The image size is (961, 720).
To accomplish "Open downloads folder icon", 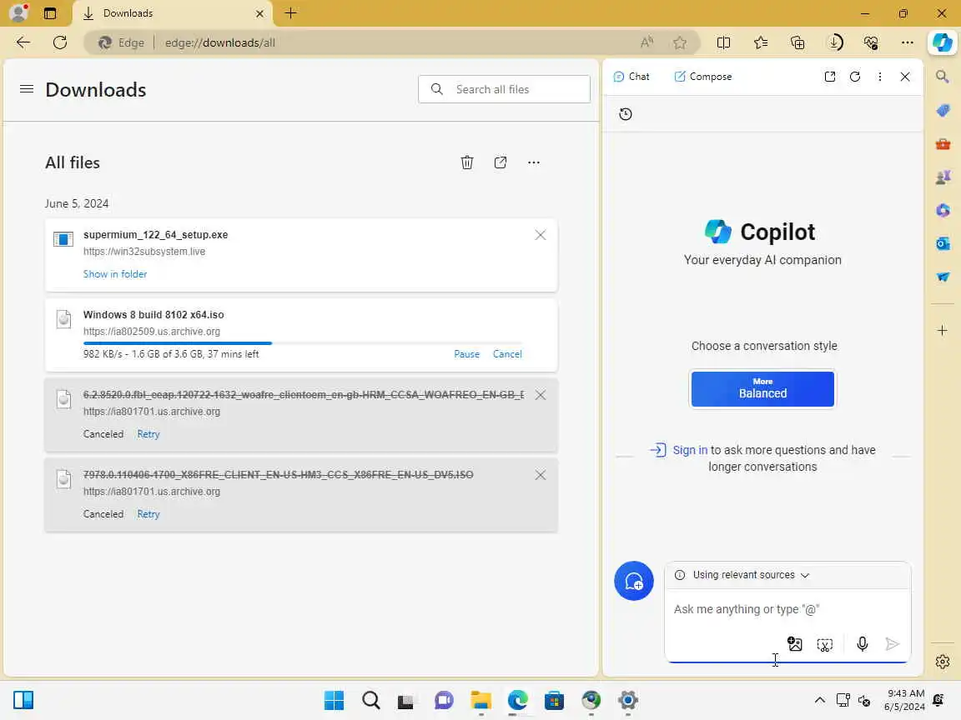I will (501, 162).
